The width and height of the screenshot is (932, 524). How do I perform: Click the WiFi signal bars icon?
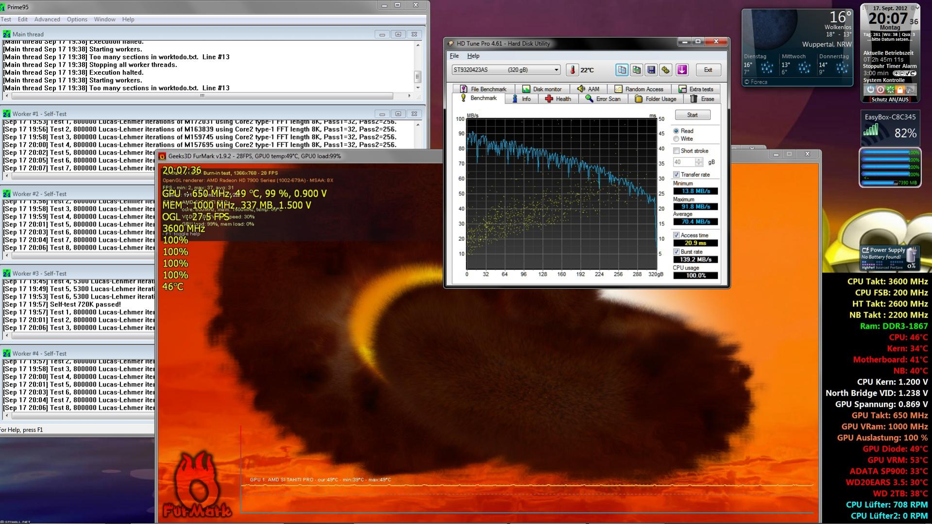(x=871, y=130)
